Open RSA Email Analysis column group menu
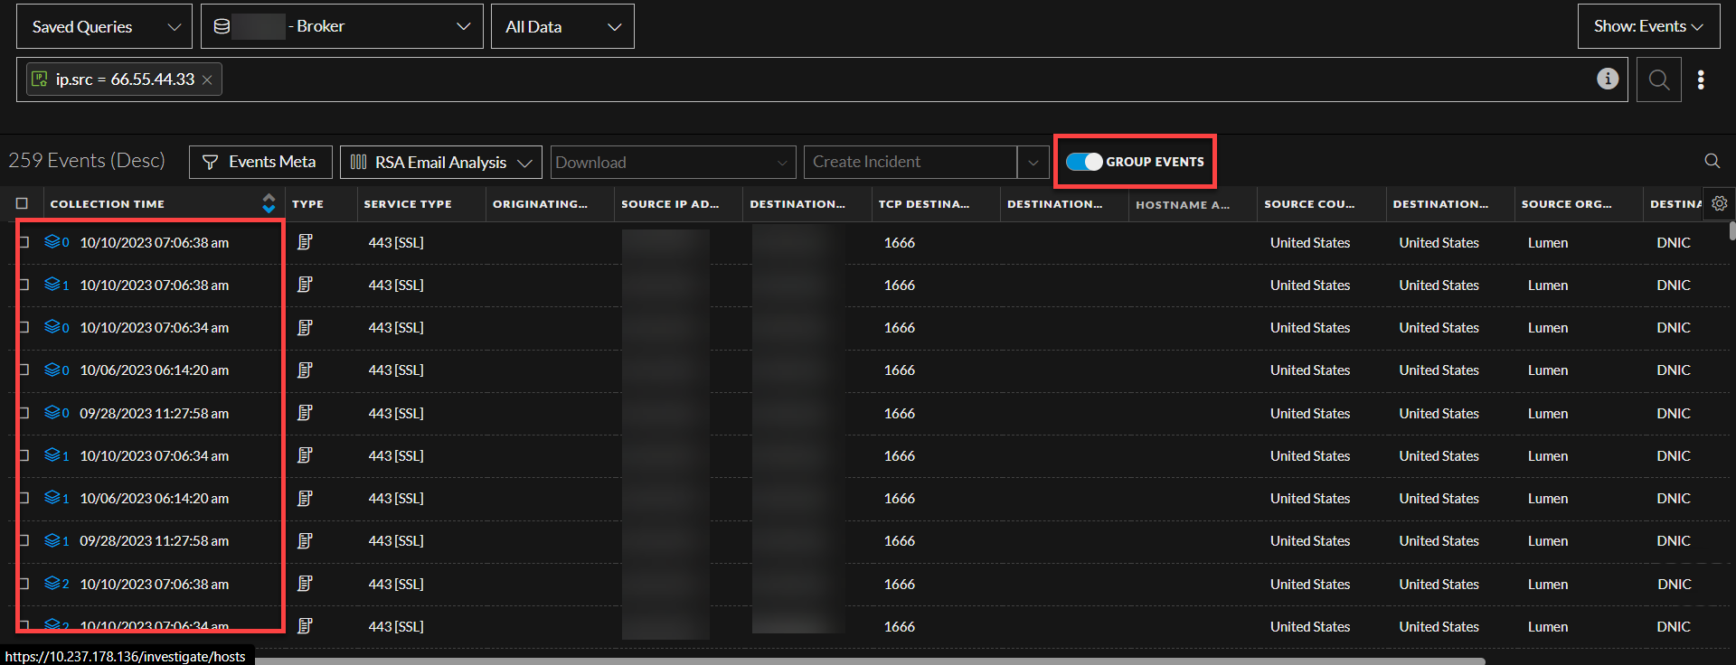Screen dimensions: 1736x665 click(x=440, y=162)
